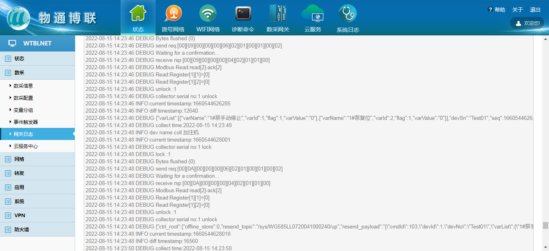Open 事件触发器 submenu item
Image resolution: width=549 pixels, height=251 pixels.
(26, 122)
